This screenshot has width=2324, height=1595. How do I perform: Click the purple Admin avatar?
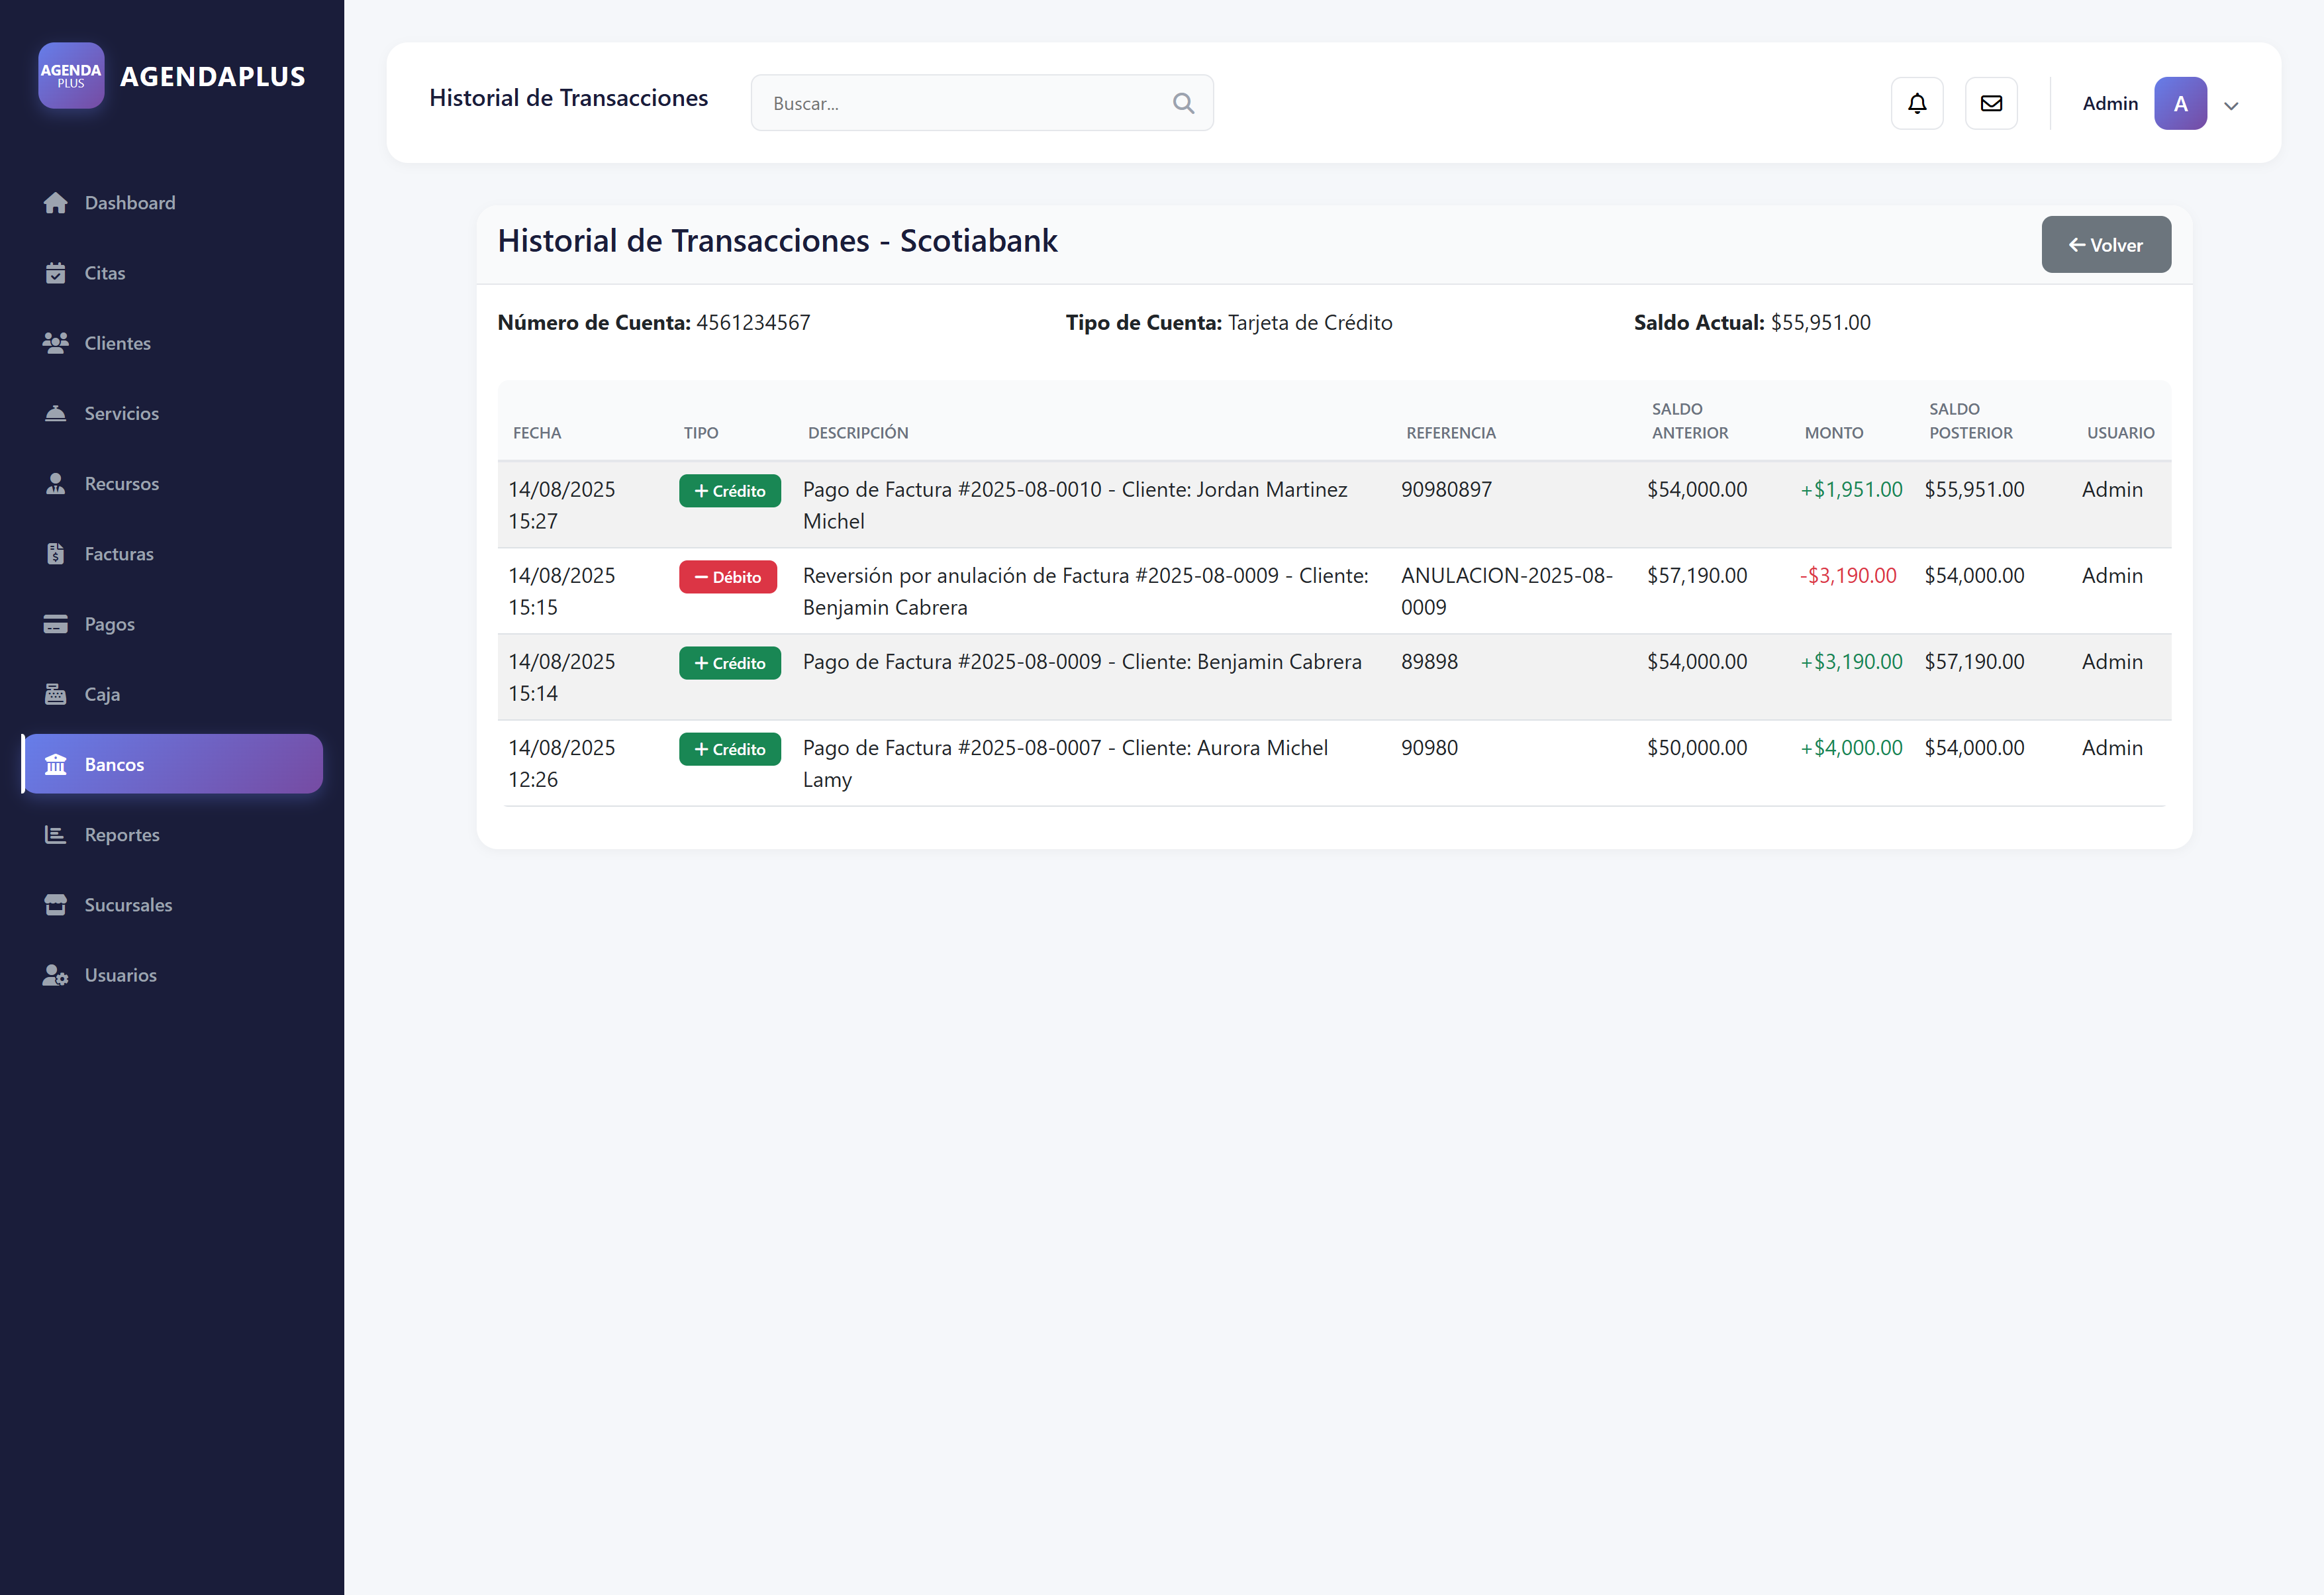(x=2180, y=103)
